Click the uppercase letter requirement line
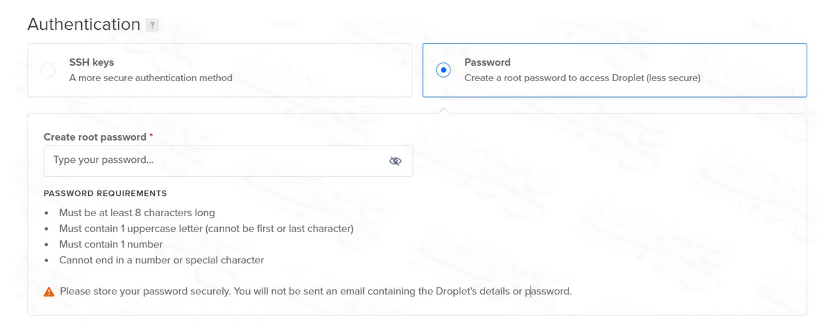 (x=206, y=229)
